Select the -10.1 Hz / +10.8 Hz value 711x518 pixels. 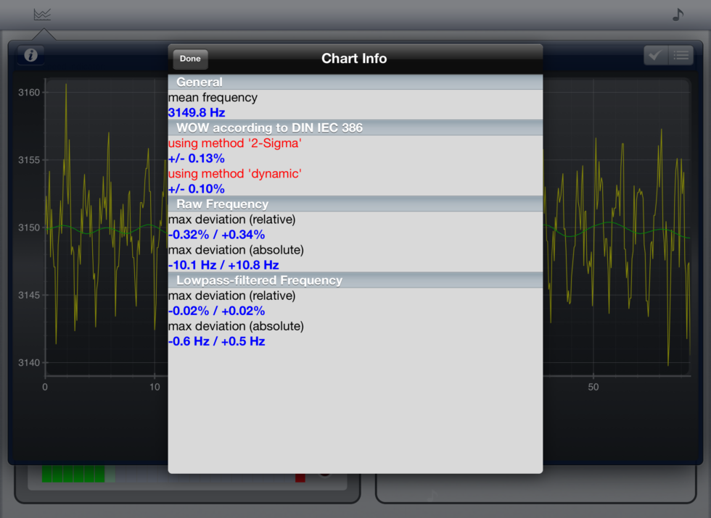(223, 265)
